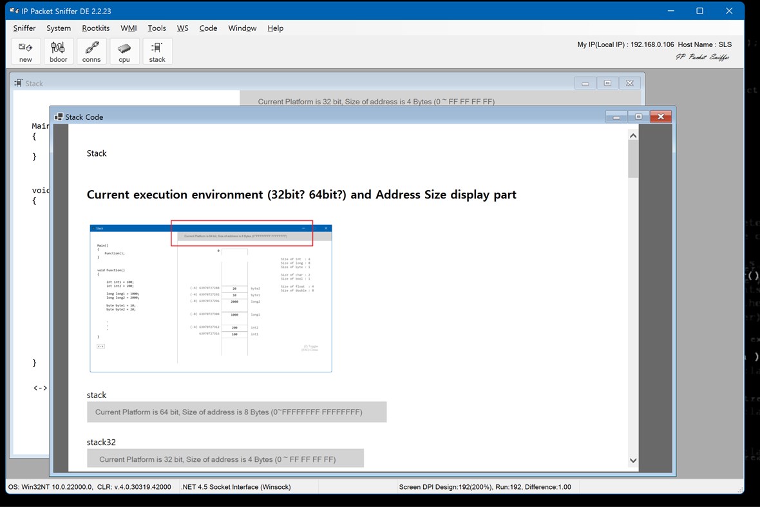Maximize the background Stack window
The image size is (760, 507).
607,83
